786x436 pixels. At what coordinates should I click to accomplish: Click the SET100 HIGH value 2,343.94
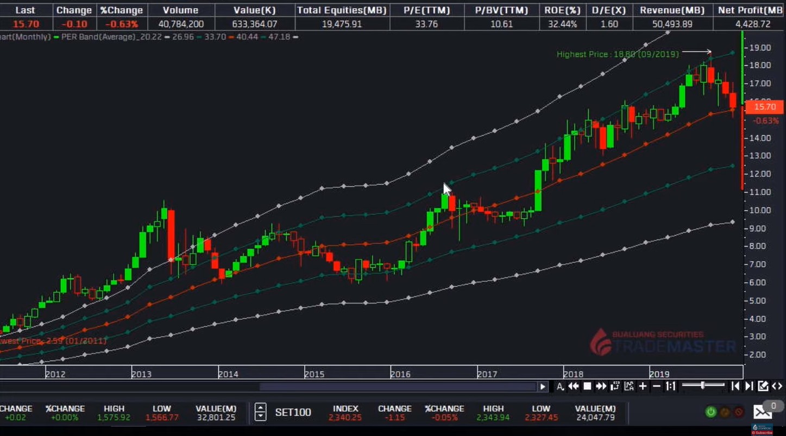tap(493, 418)
